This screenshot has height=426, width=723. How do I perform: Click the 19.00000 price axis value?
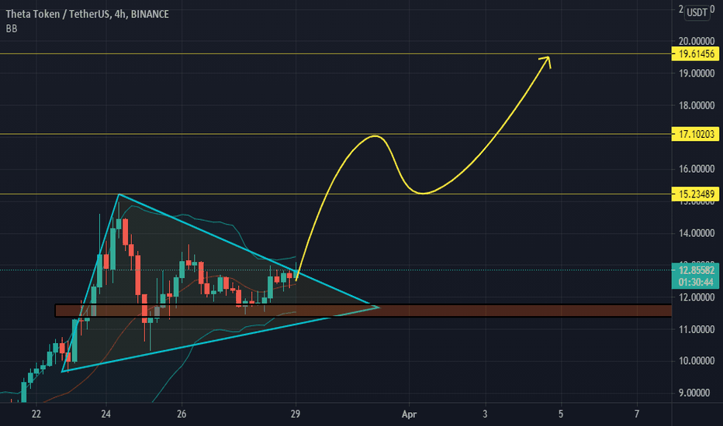(x=697, y=74)
